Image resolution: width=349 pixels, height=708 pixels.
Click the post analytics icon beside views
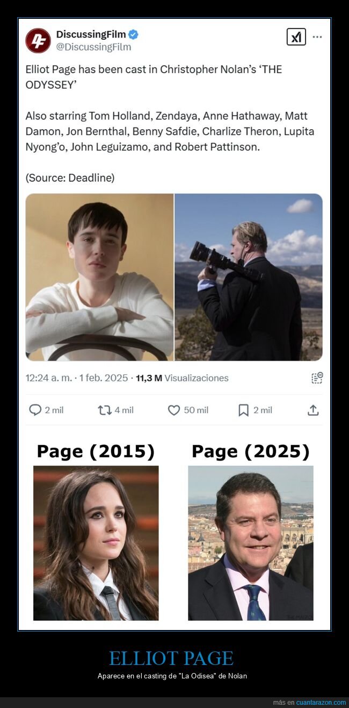(x=317, y=378)
